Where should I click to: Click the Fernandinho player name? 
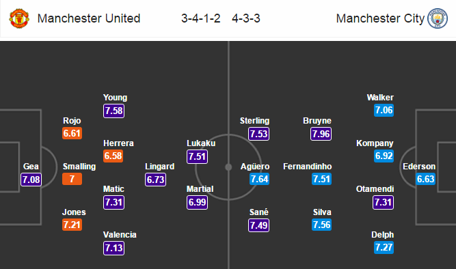pyautogui.click(x=308, y=167)
